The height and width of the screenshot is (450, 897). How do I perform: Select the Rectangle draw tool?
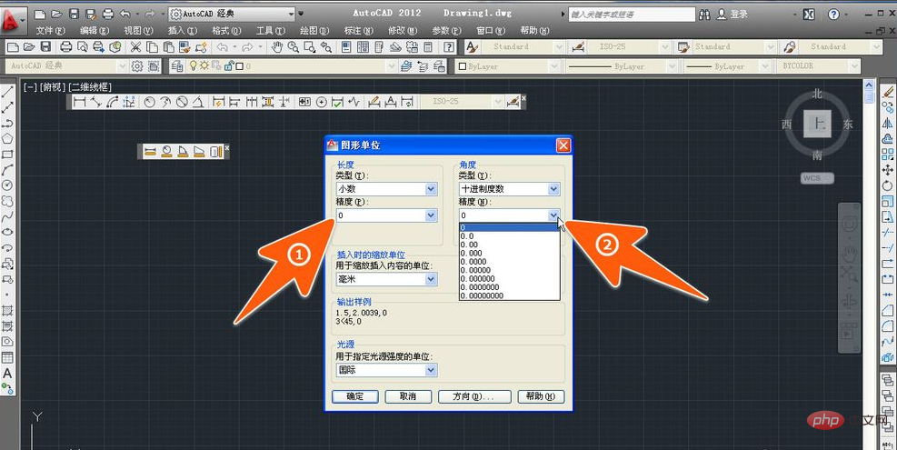[x=7, y=154]
